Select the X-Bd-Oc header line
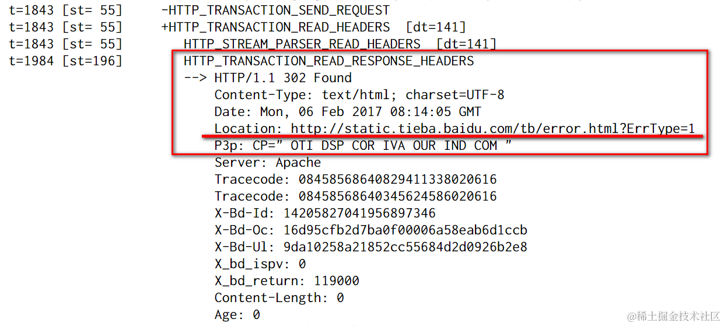Viewport: 724px width, 326px height. [371, 230]
